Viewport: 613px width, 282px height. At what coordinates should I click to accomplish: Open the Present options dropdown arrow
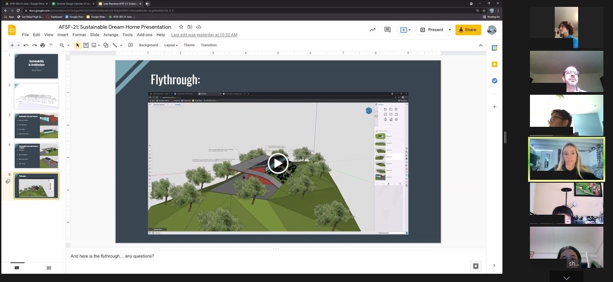(450, 30)
